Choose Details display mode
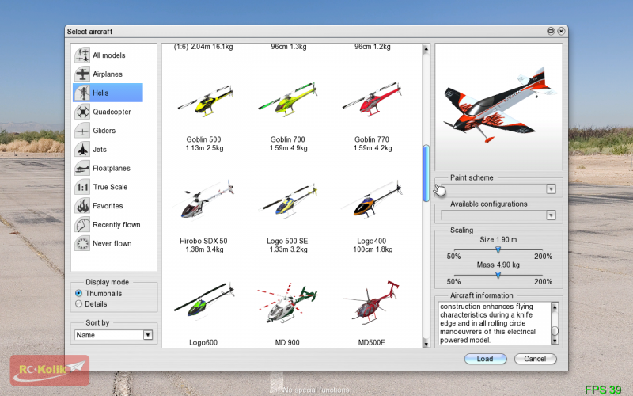The width and height of the screenshot is (633, 396). (78, 304)
